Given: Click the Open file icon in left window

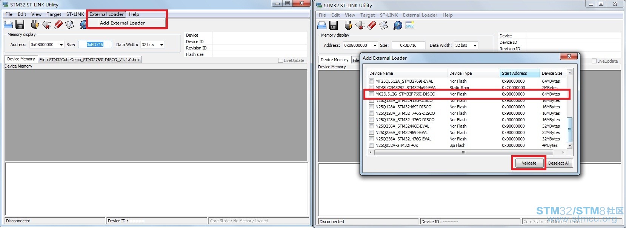Looking at the screenshot, I should pyautogui.click(x=8, y=25).
